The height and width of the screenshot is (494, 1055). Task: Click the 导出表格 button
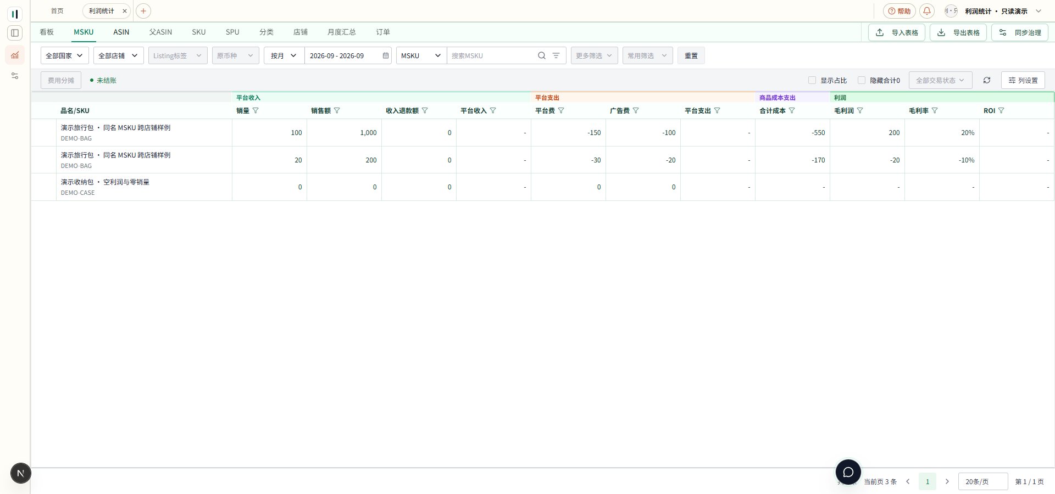958,32
